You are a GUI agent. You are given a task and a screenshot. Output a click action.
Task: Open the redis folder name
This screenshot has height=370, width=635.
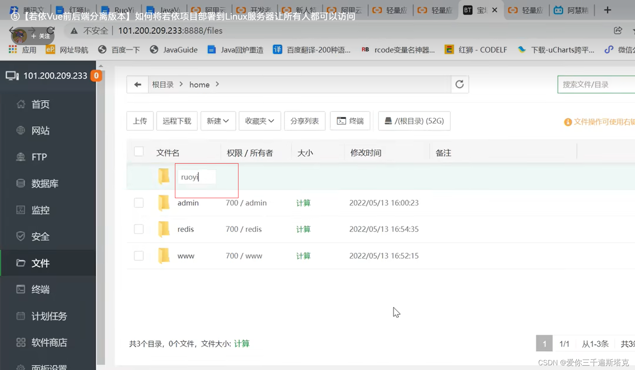click(x=186, y=229)
